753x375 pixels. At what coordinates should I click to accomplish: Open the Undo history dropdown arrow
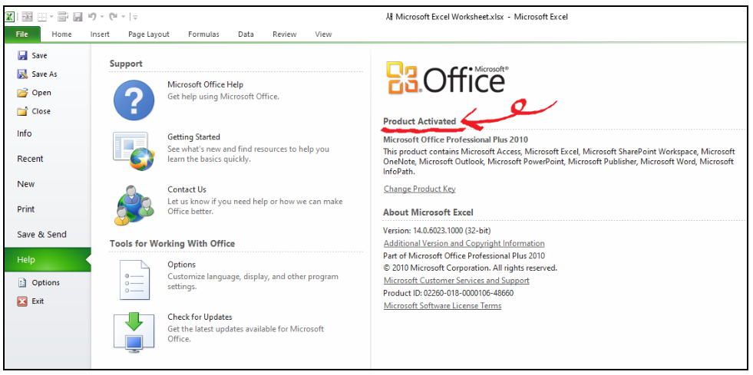click(102, 17)
